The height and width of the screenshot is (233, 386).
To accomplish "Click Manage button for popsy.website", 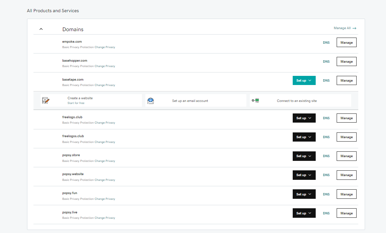I will pos(346,175).
